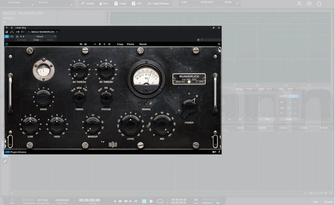Click the Plugin Alliance key icon
Viewport: 335px width, 205px height.
214,152
